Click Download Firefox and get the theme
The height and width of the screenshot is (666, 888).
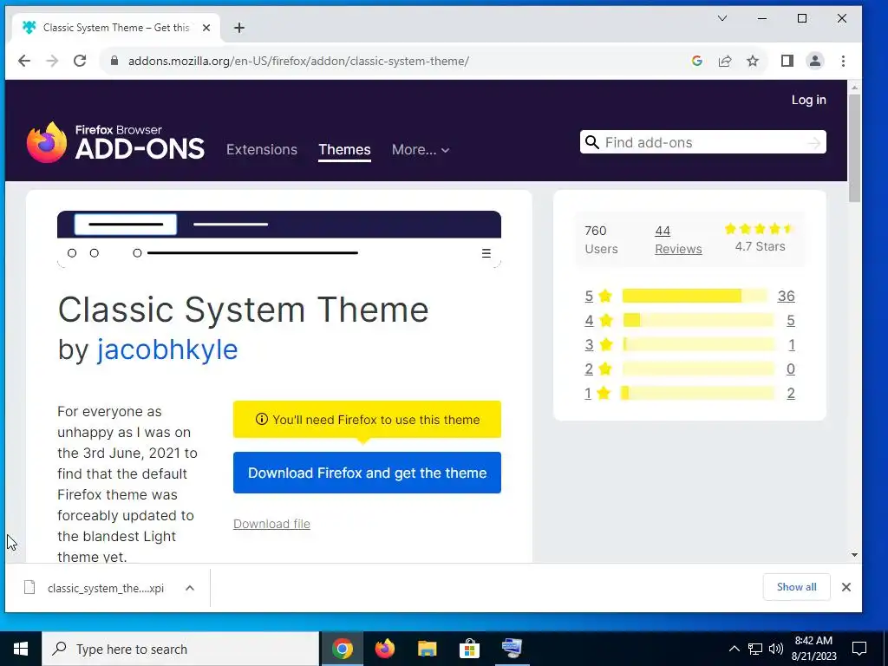(367, 473)
